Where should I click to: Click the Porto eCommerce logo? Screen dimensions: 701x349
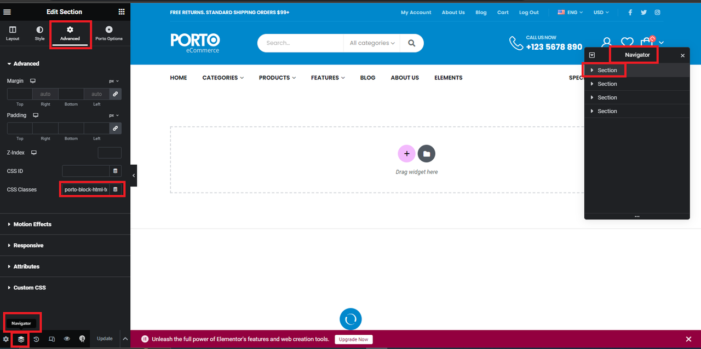click(x=195, y=43)
